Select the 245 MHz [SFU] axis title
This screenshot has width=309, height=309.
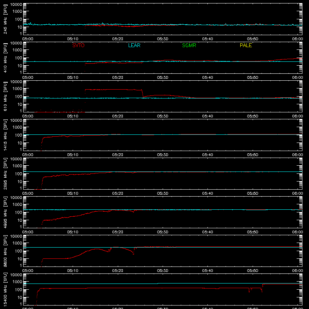coord(5,19)
